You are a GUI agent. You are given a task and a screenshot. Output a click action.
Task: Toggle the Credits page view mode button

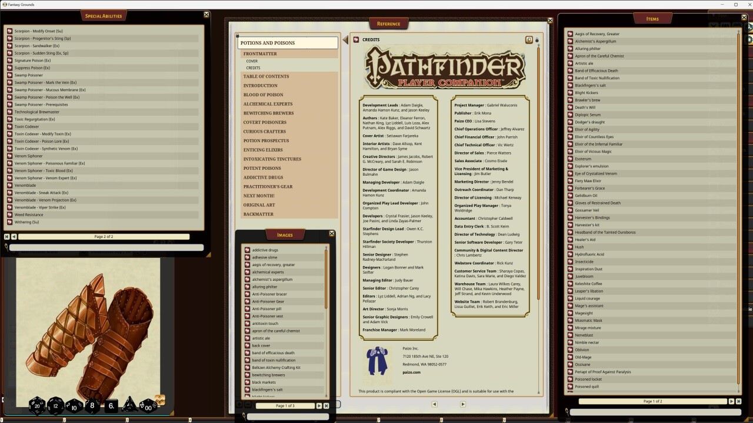click(529, 40)
